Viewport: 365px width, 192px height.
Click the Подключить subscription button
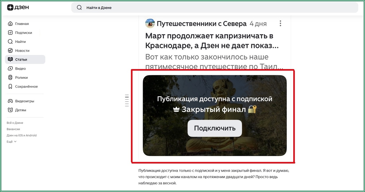pos(214,128)
